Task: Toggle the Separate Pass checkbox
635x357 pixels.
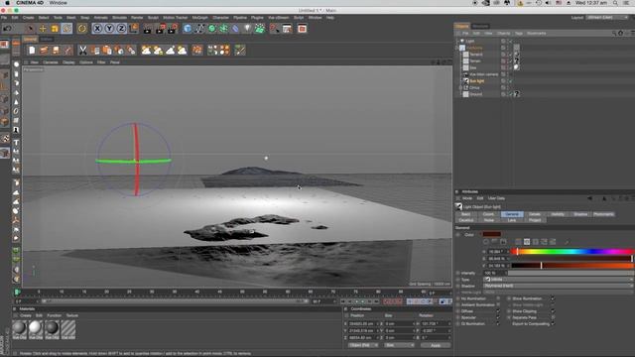Action: [552, 317]
